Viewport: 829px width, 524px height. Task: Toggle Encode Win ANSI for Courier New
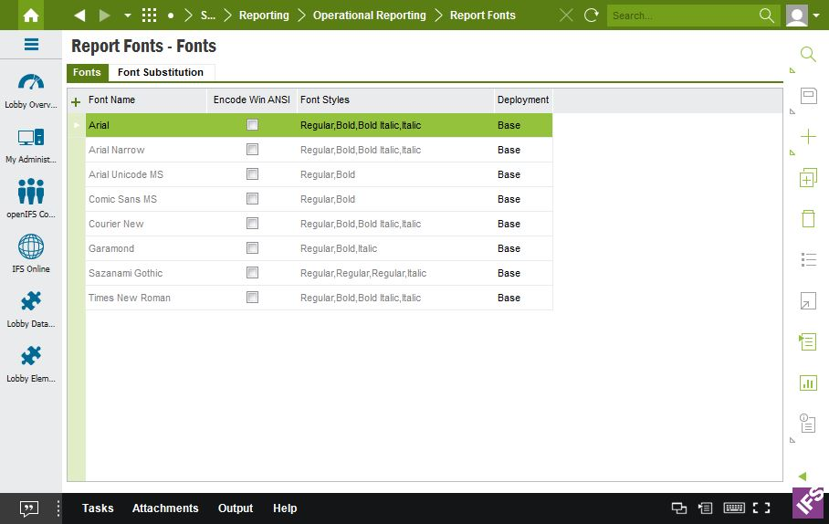pyautogui.click(x=252, y=224)
